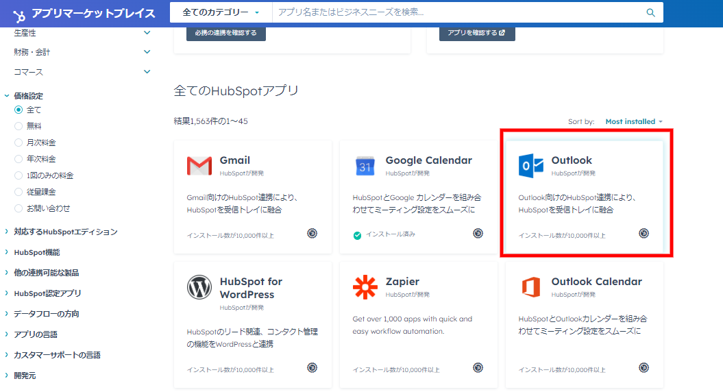Click the HubSpot sprocket logo
This screenshot has height=392, width=723.
tap(19, 16)
